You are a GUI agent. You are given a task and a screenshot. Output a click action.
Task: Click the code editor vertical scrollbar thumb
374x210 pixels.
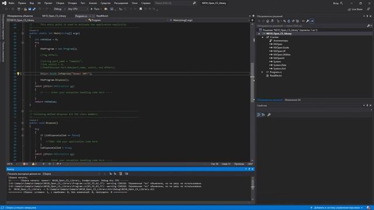(252, 82)
